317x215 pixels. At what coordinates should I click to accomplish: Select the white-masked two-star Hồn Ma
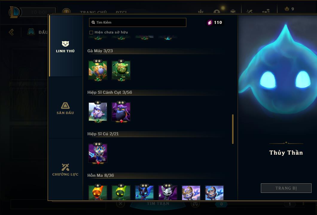[x=168, y=193]
